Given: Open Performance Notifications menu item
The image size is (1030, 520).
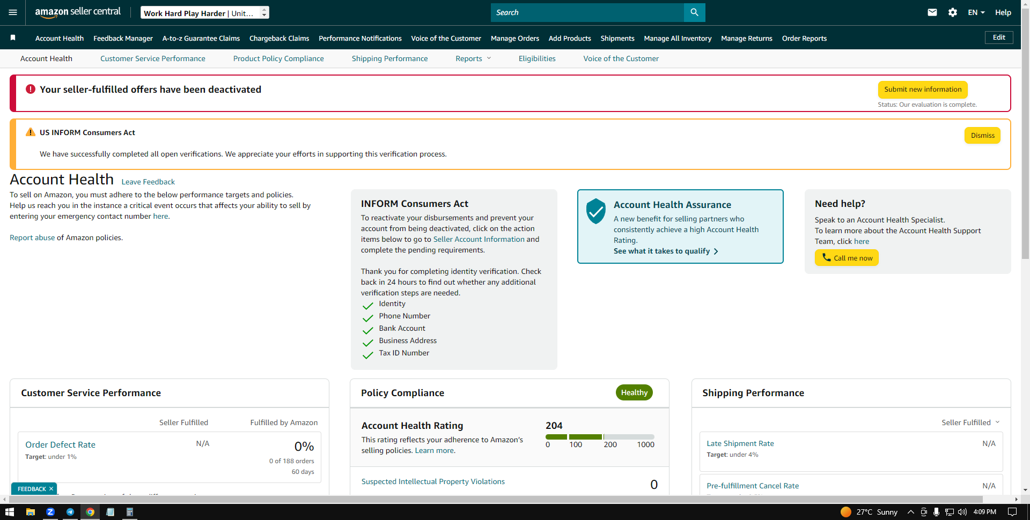Looking at the screenshot, I should point(360,38).
